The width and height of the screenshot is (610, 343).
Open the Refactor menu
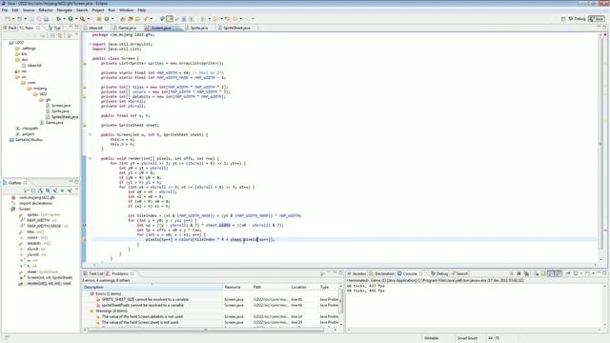(46, 10)
